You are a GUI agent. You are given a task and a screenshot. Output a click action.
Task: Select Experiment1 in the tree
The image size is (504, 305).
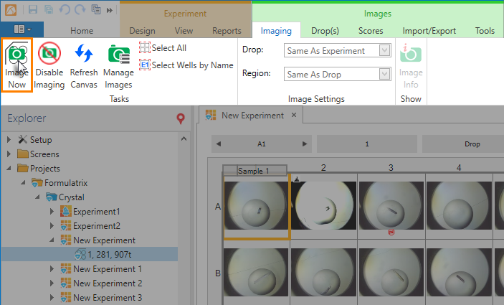90,212
